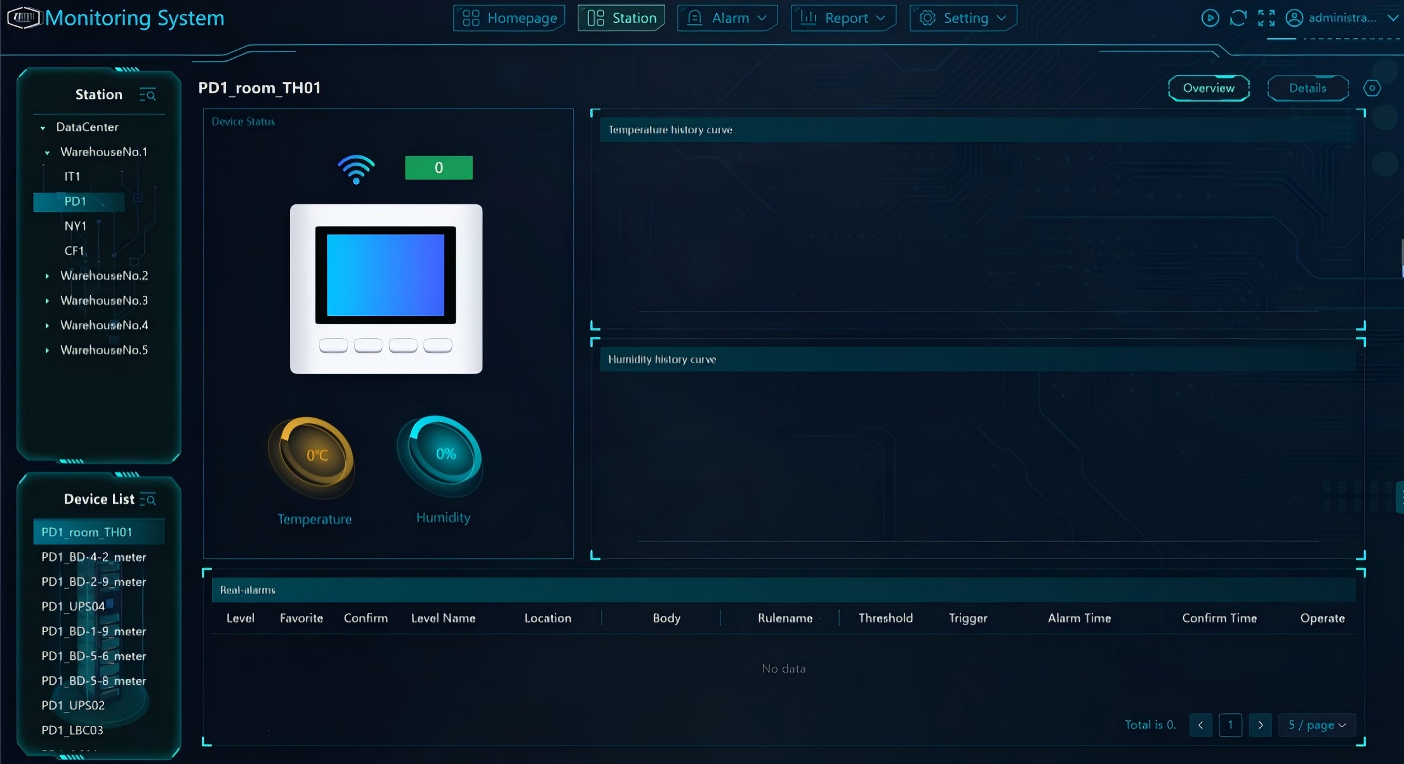Select page 1 in pagination
The height and width of the screenshot is (764, 1404).
click(x=1230, y=725)
